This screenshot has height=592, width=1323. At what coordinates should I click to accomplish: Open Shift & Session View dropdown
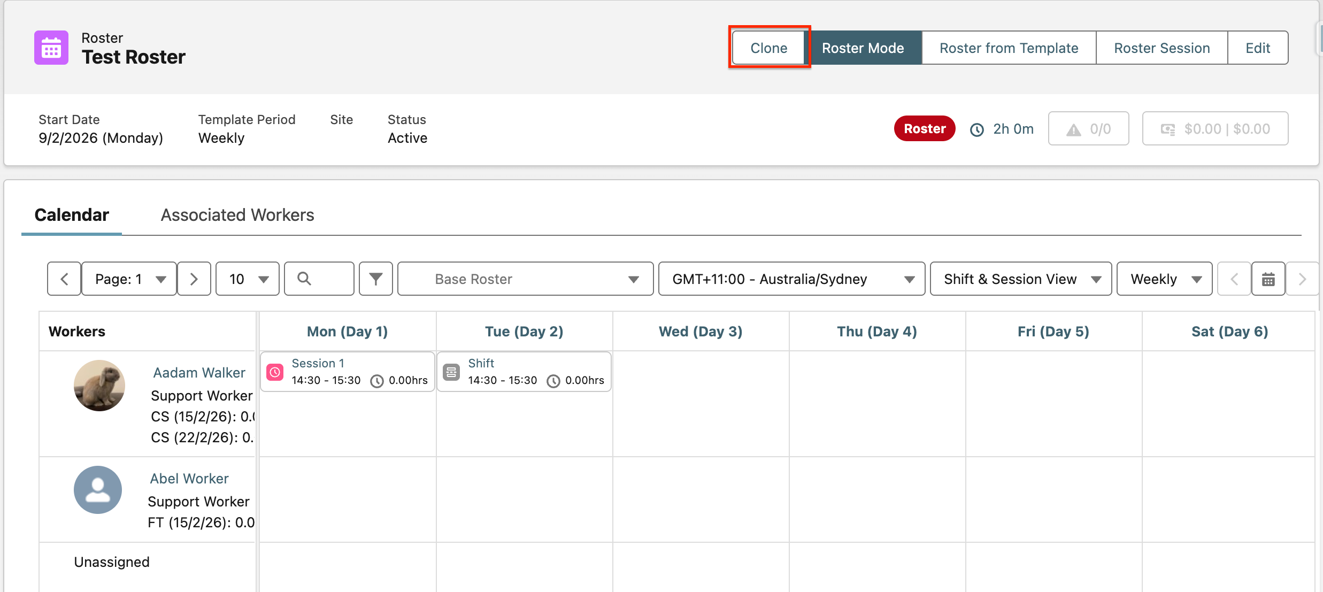point(1020,279)
